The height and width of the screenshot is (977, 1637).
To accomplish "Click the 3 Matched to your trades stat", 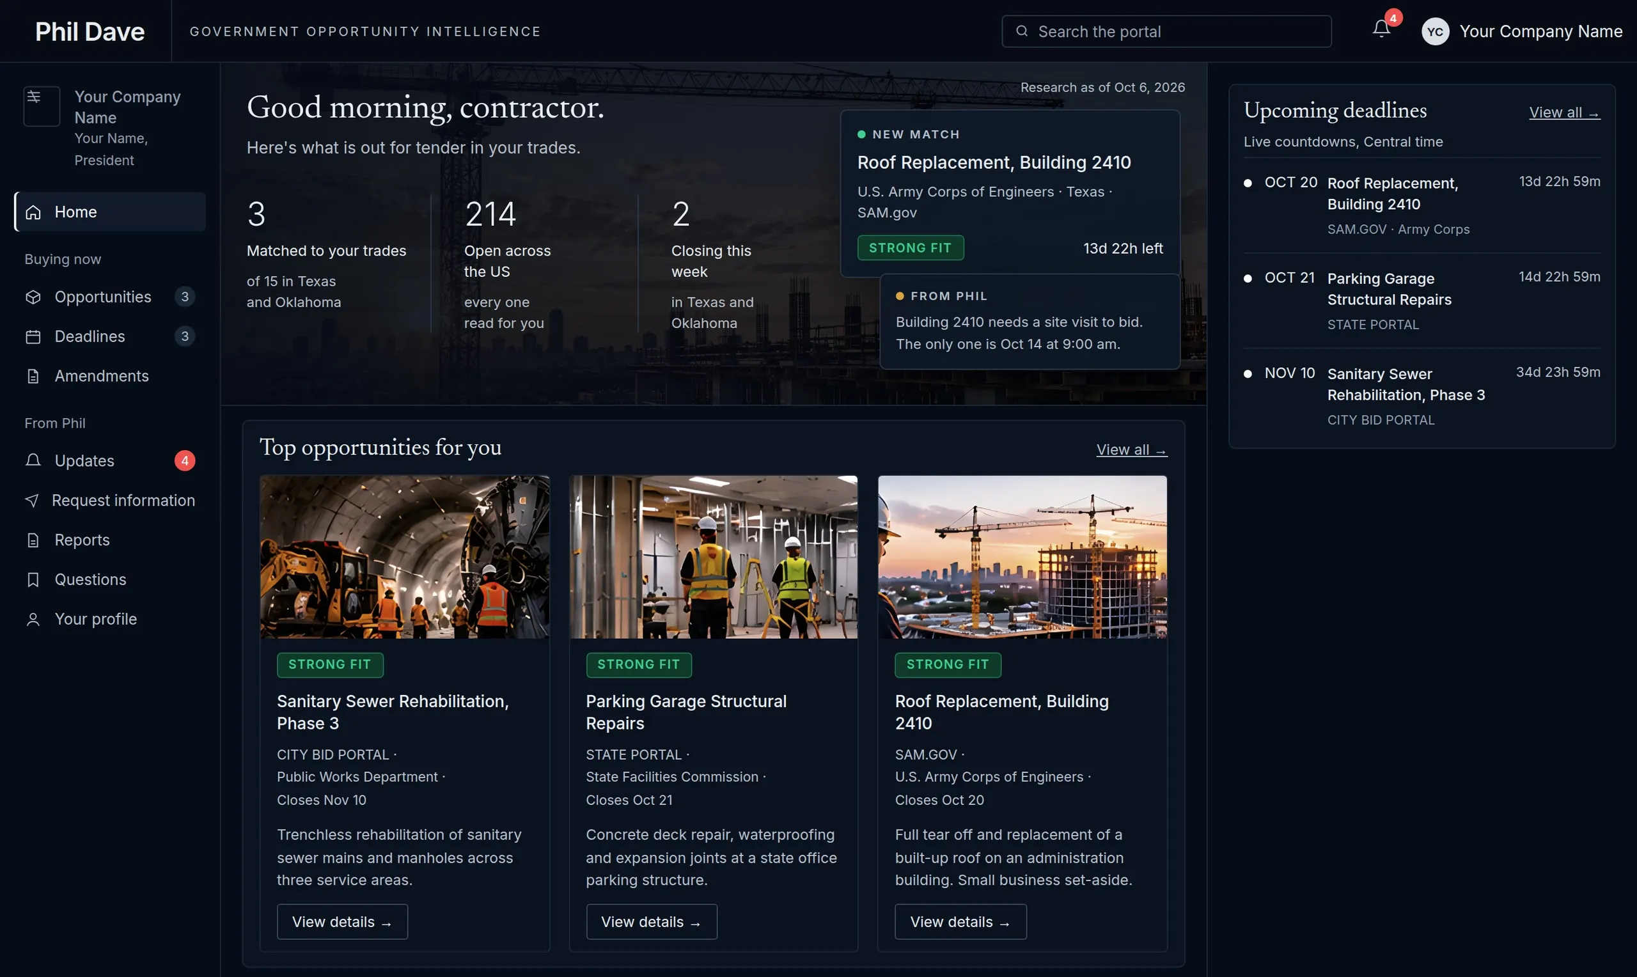I will [327, 254].
